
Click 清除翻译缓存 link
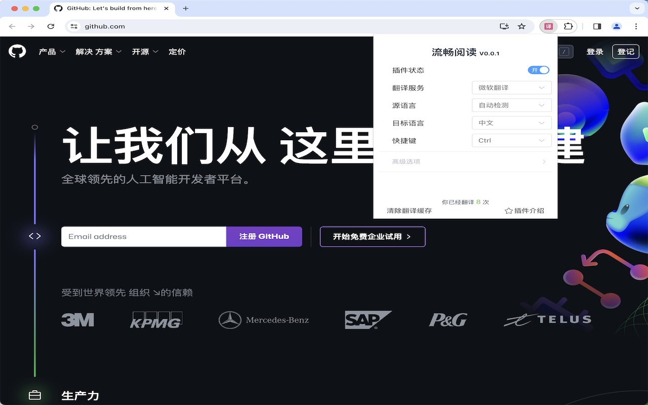click(409, 211)
